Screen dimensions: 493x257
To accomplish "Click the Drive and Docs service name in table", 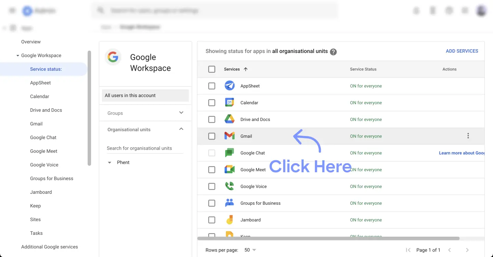I will pyautogui.click(x=255, y=119).
